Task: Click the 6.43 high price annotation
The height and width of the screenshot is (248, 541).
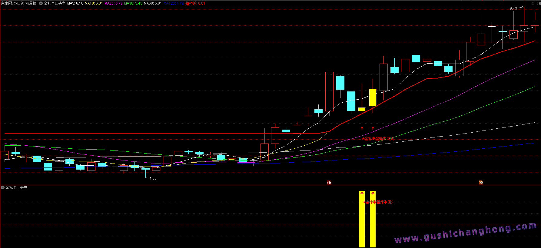Action: coord(513,8)
